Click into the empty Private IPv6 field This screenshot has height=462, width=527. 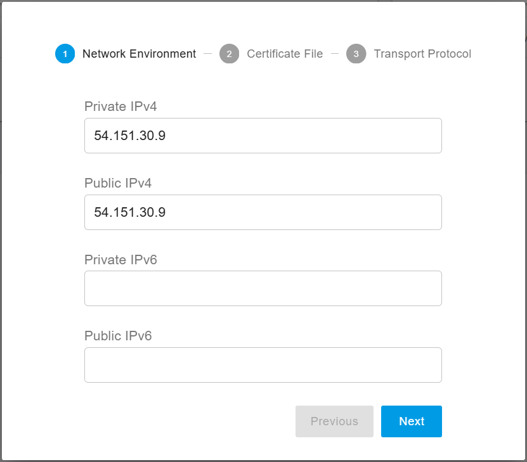tap(263, 288)
